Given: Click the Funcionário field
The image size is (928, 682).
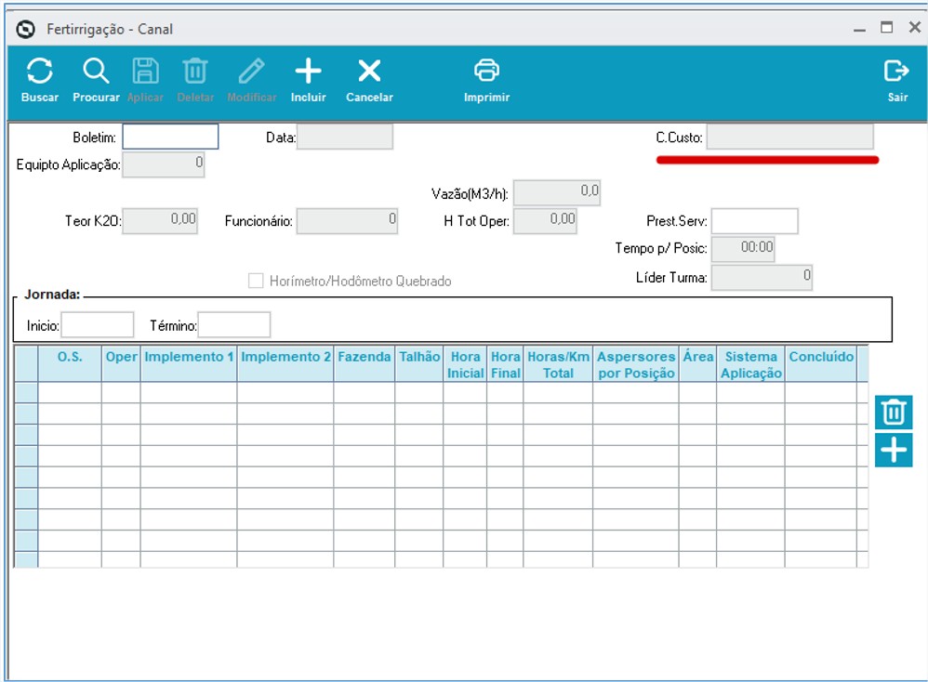Looking at the screenshot, I should click(x=347, y=220).
